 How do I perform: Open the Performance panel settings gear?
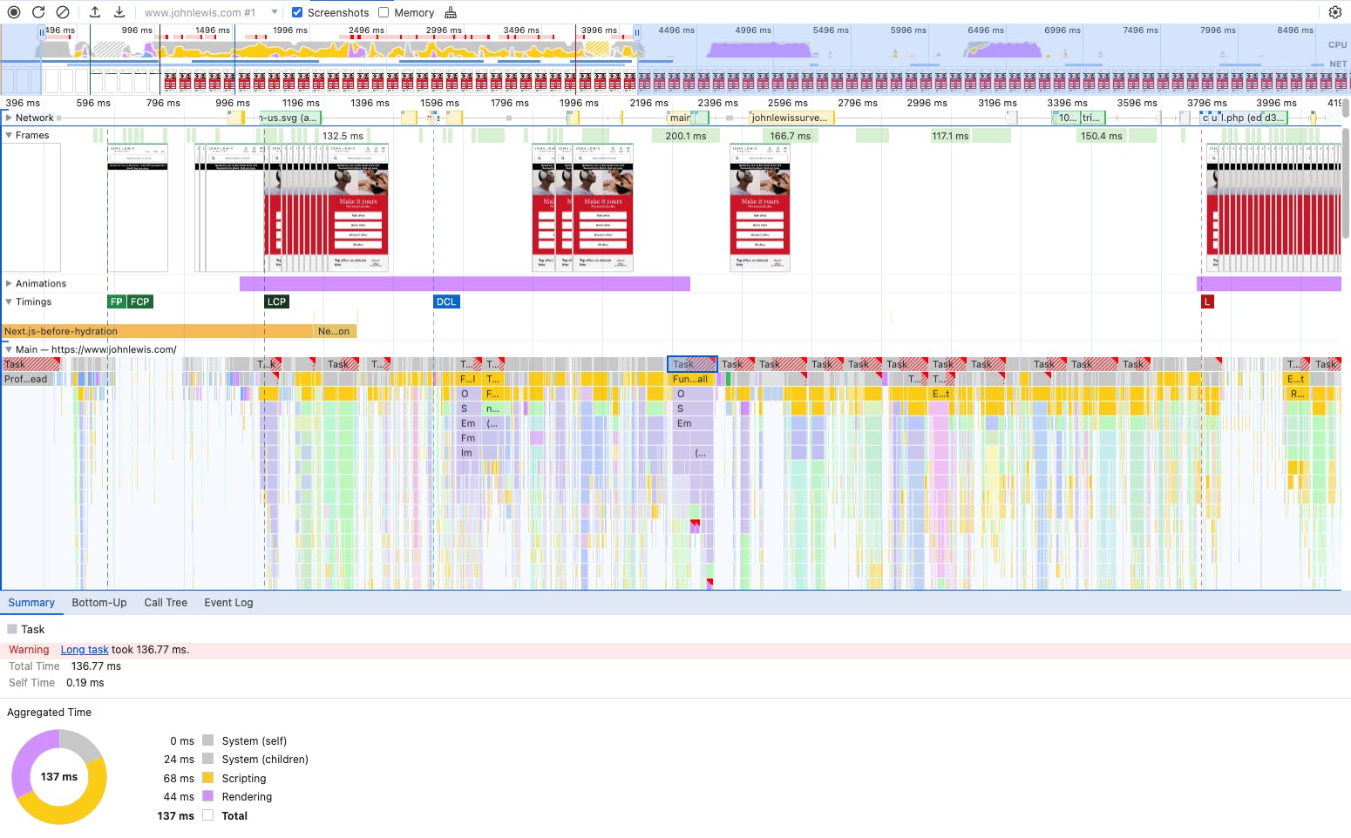tap(1336, 11)
